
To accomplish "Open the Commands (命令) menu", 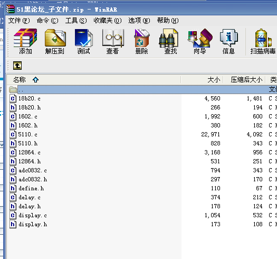I will point(47,21).
